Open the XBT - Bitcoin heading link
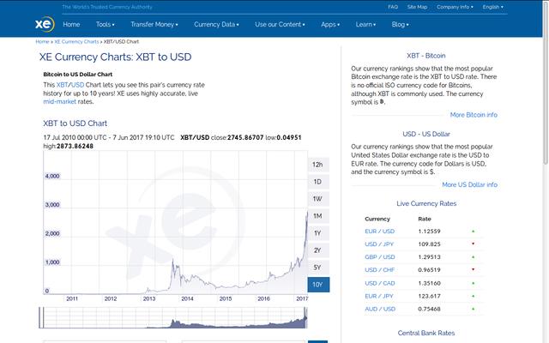Image resolution: width=549 pixels, height=343 pixels. (x=425, y=56)
